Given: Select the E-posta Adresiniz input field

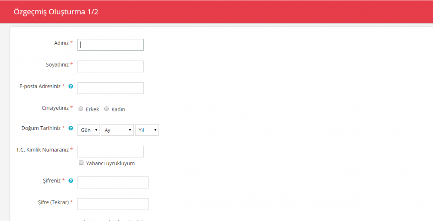Looking at the screenshot, I should [x=110, y=88].
